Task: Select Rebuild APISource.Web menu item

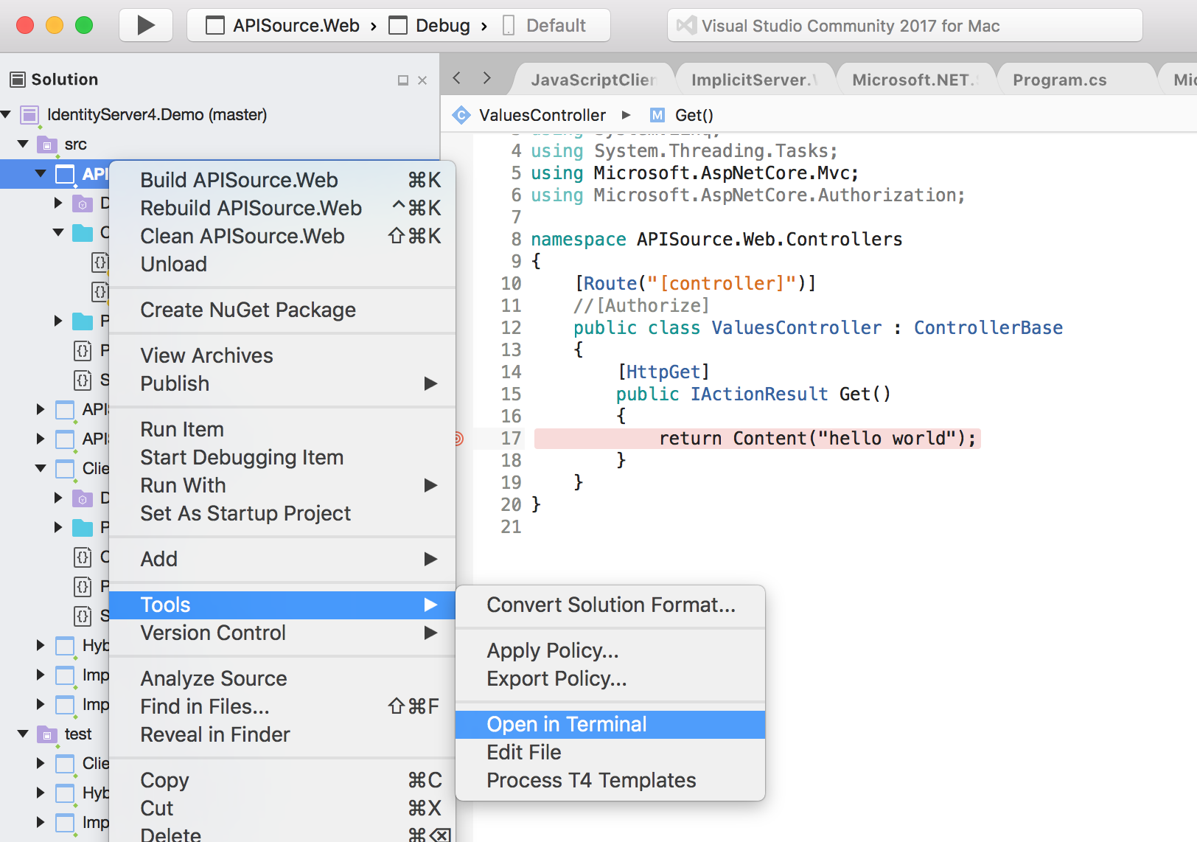Action: (282, 208)
